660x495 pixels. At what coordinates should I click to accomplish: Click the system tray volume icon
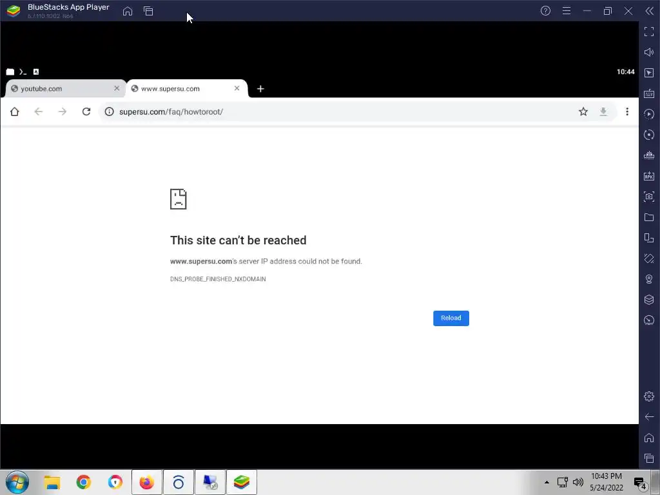[578, 482]
